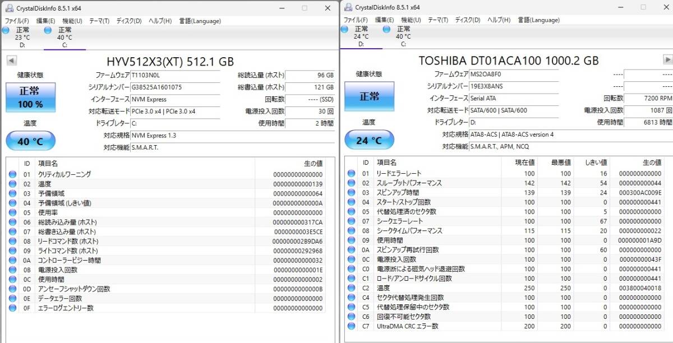The image size is (673, 343).
Task: Click the status orb of row 0A スピンアップ再試行回数
Action: pos(351,249)
